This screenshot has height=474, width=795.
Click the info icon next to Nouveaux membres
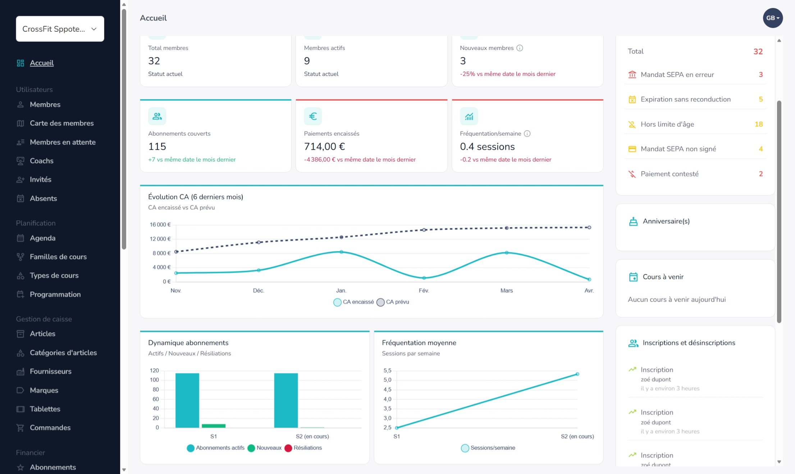[x=520, y=48]
